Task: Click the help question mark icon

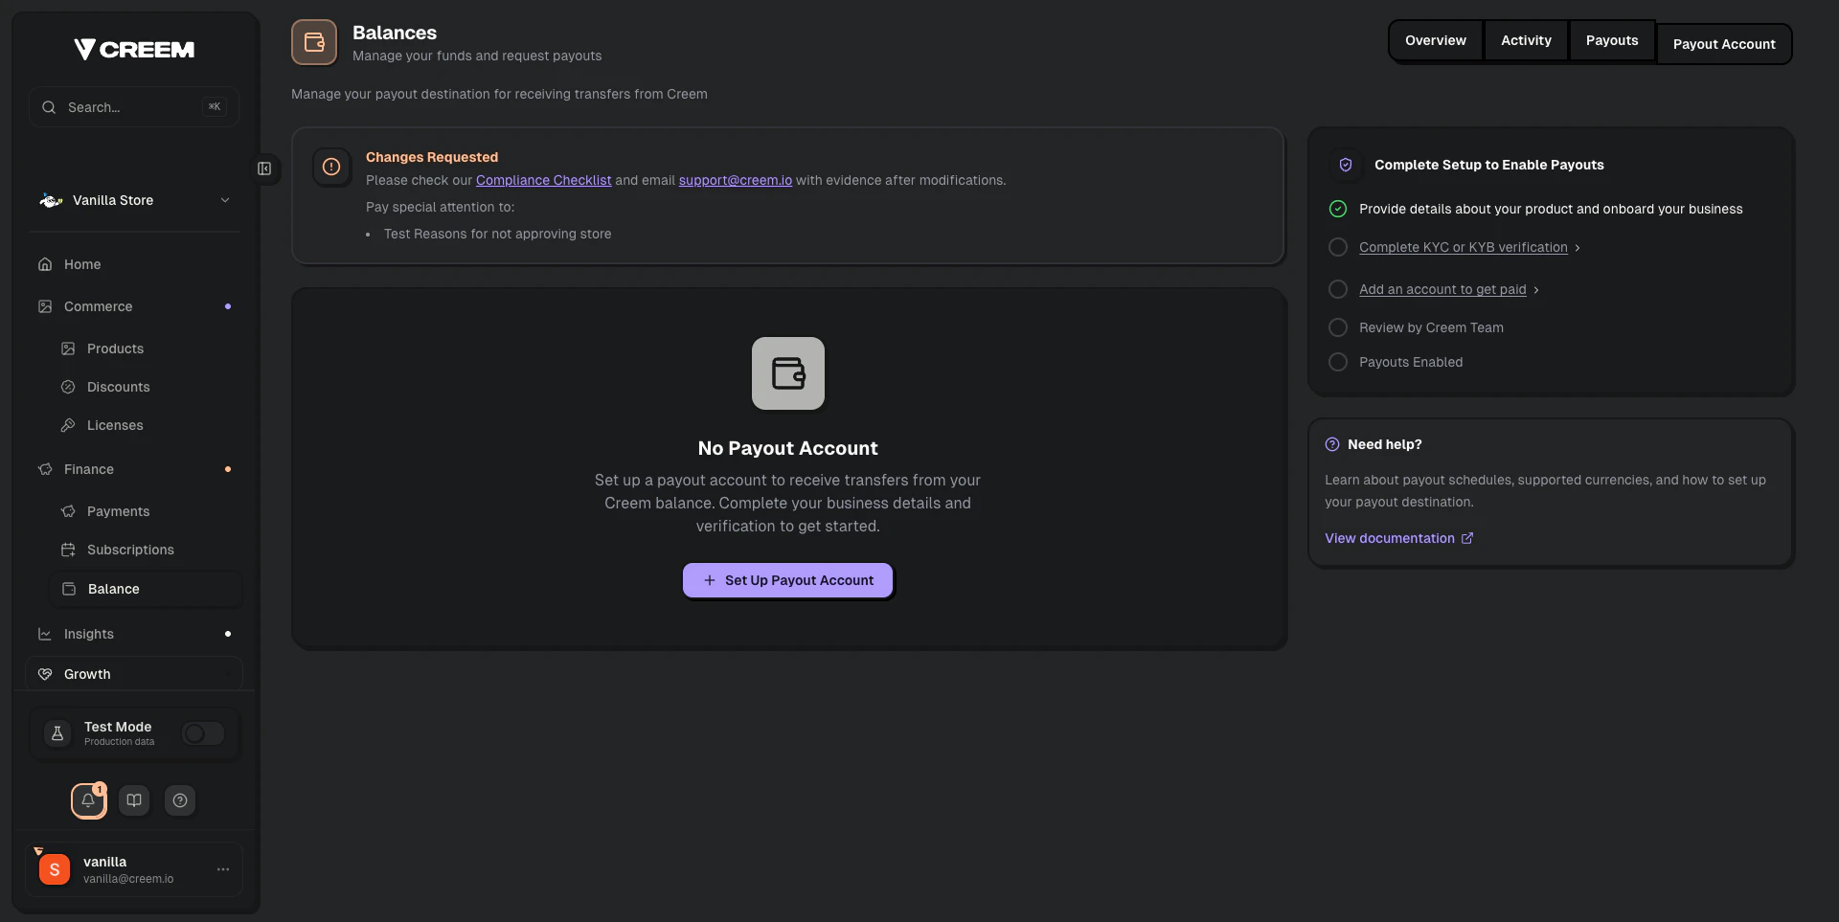Action: 180,800
